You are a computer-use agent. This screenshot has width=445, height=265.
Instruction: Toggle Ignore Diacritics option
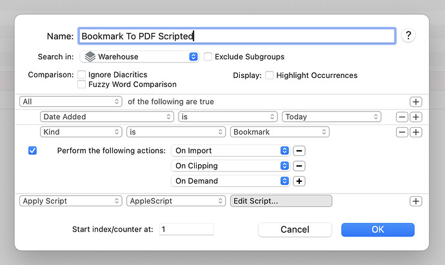(82, 75)
